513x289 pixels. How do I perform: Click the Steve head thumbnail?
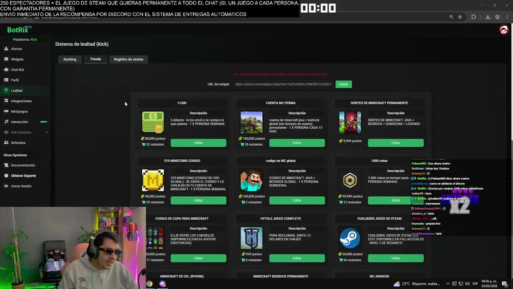(x=251, y=180)
